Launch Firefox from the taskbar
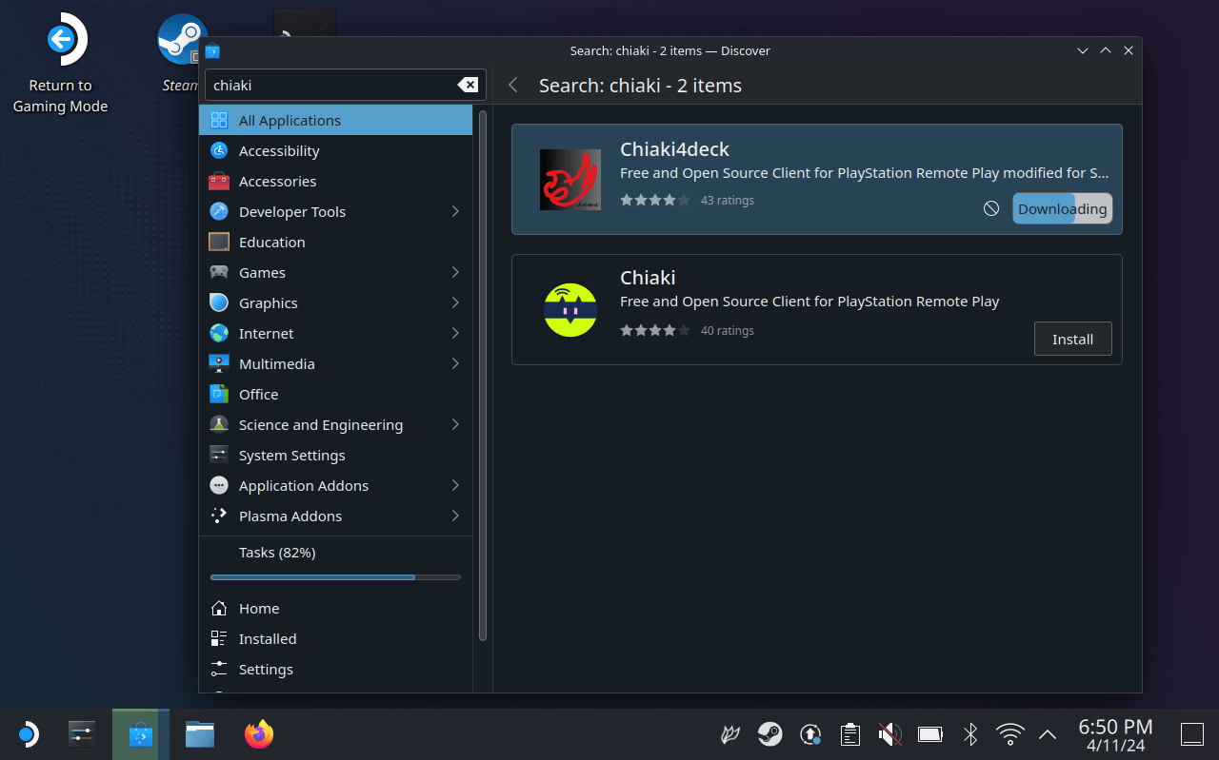This screenshot has height=760, width=1219. [258, 734]
